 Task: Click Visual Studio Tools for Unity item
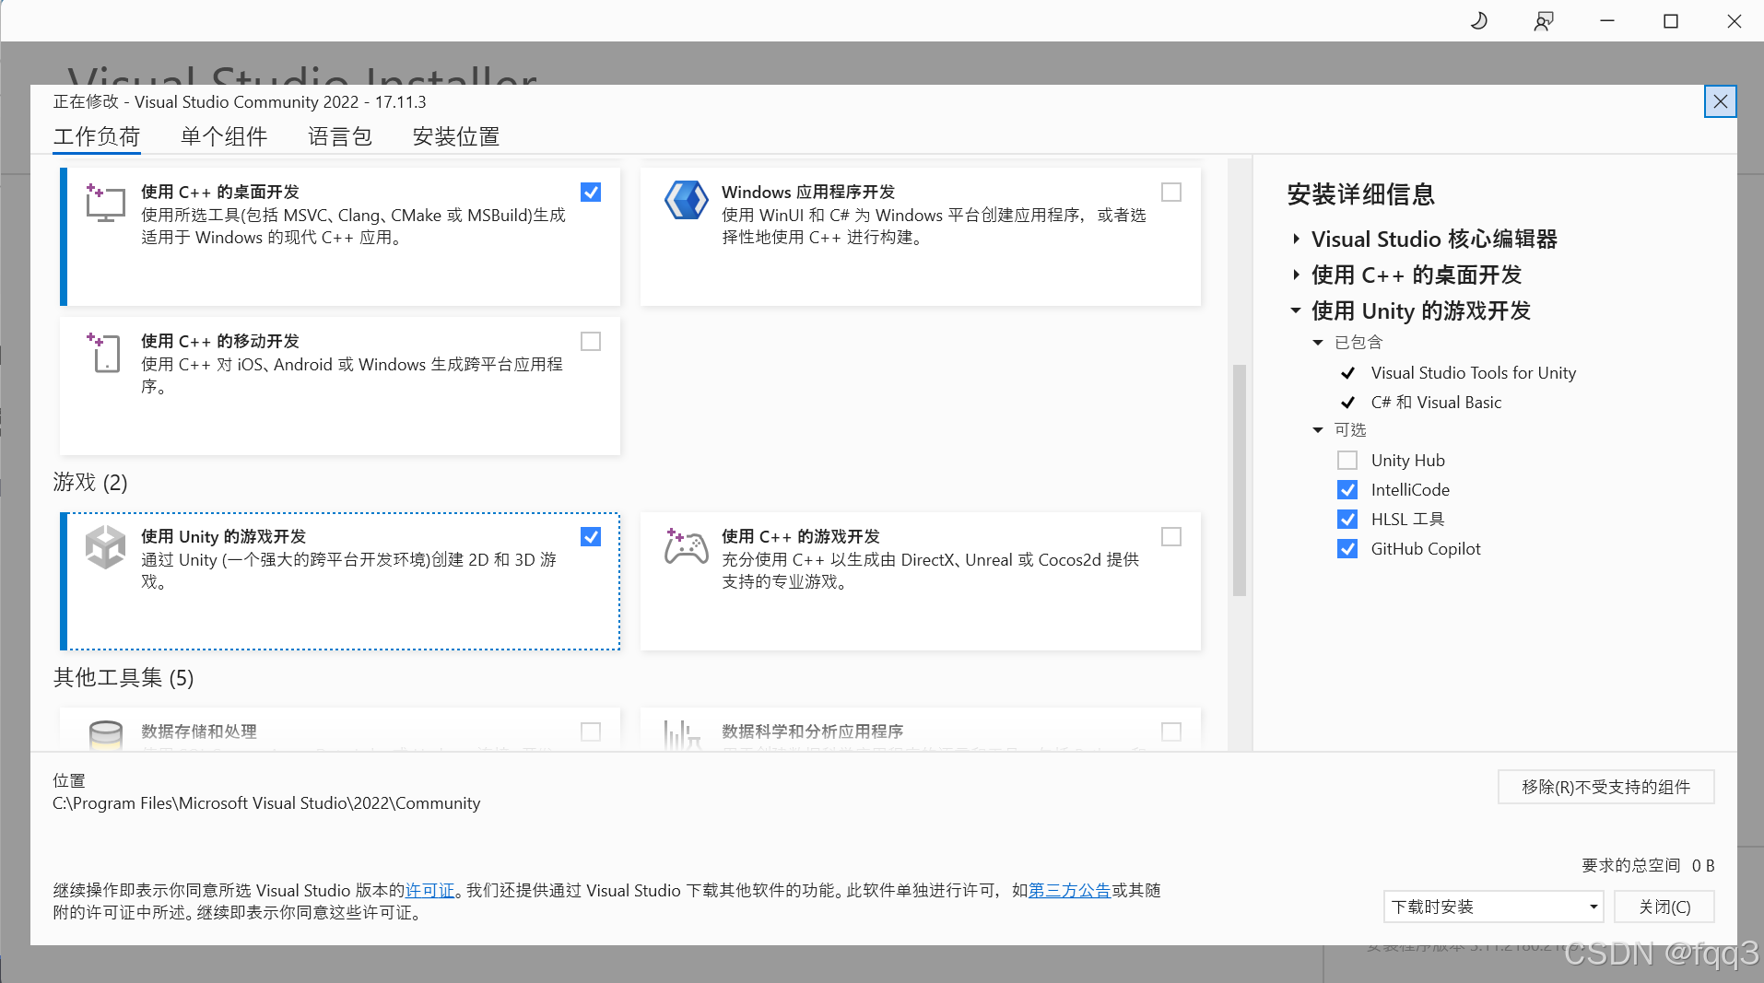(x=1473, y=372)
